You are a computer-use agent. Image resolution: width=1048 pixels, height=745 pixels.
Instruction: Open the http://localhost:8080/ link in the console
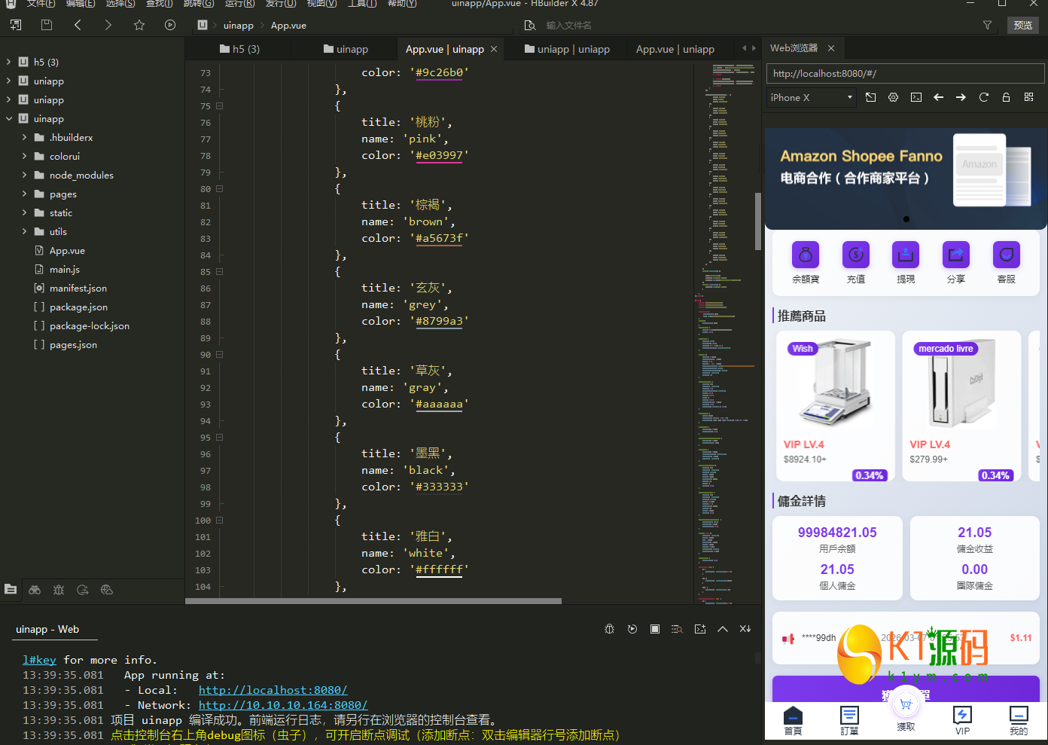(273, 690)
